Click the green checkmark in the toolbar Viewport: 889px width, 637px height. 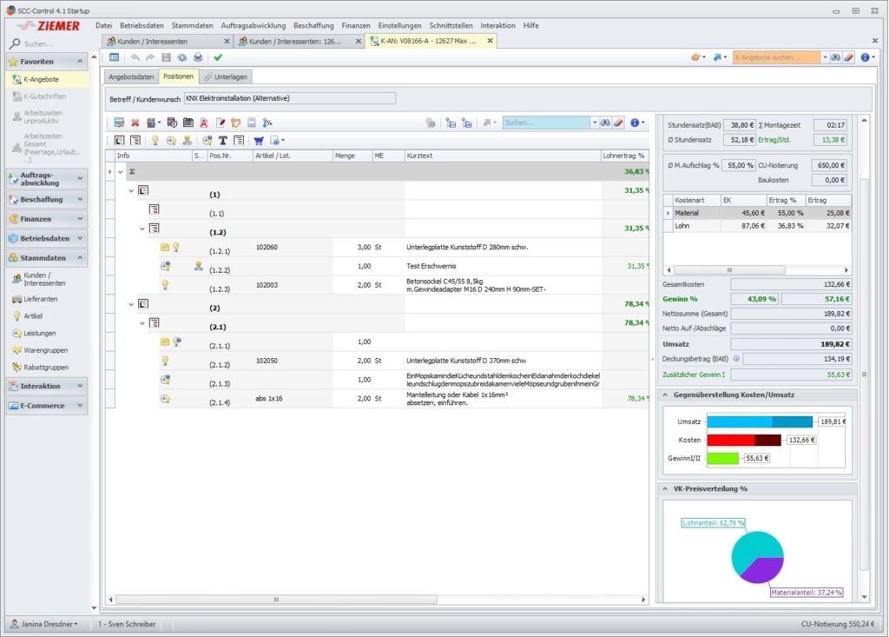tap(218, 57)
